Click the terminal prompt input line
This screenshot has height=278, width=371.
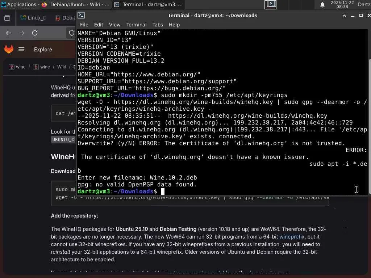222,191
